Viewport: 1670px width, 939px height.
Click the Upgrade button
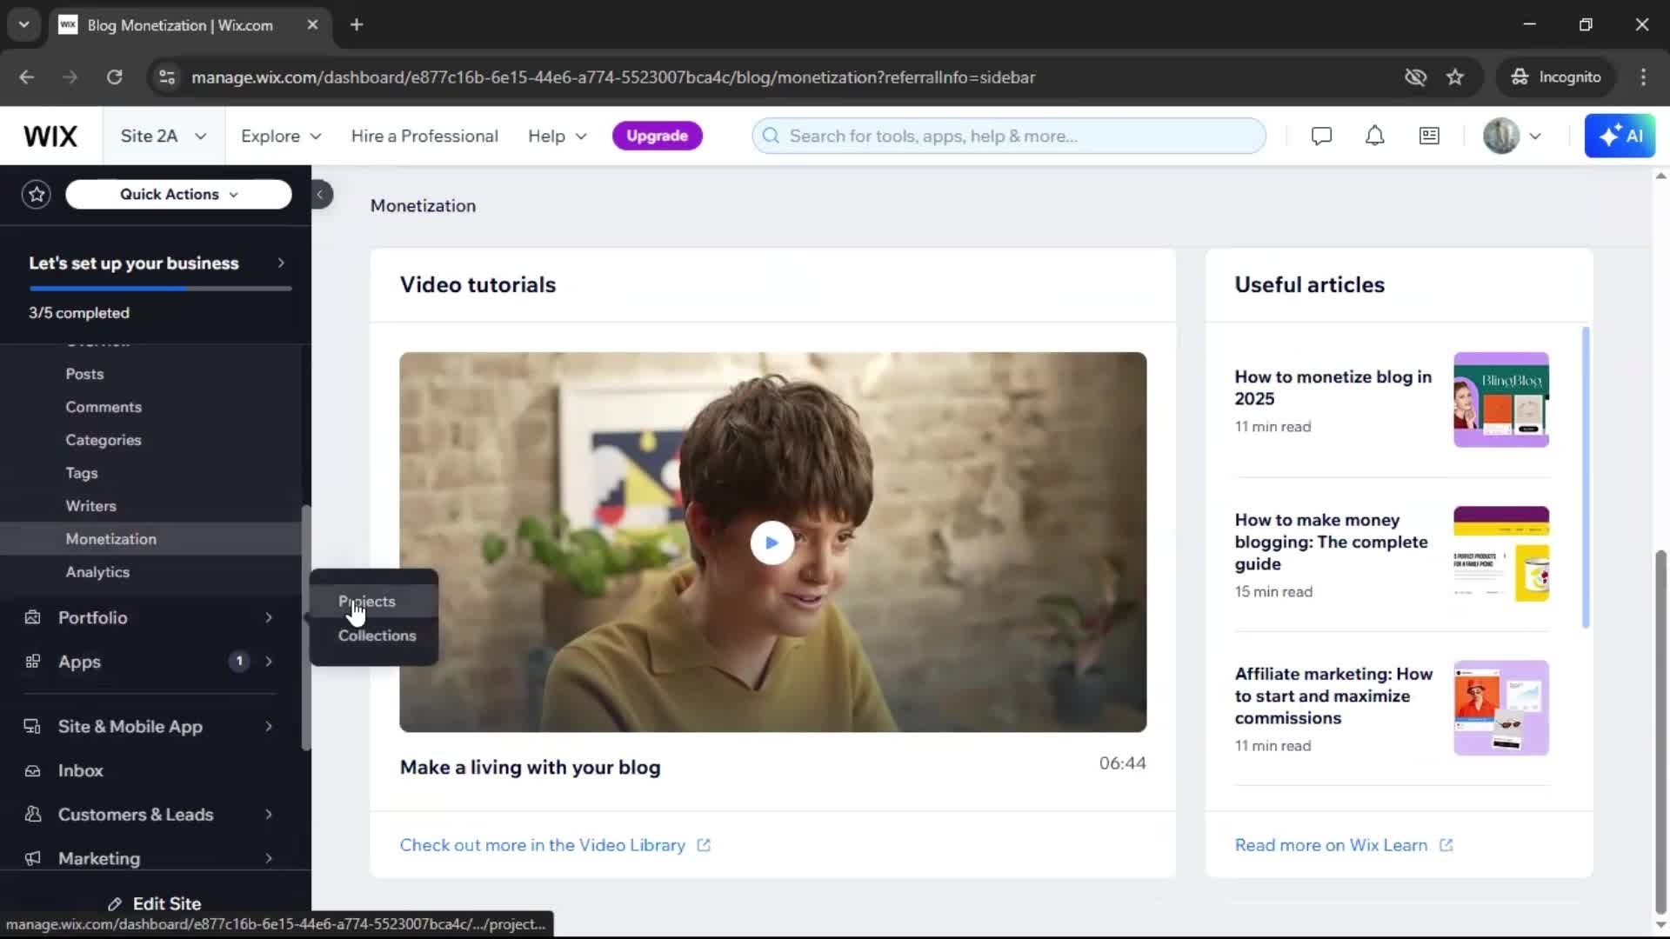[x=657, y=136]
